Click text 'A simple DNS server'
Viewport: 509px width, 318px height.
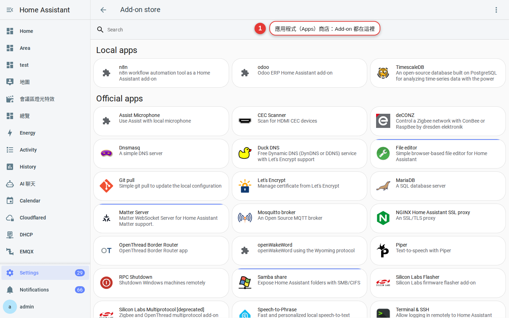pyautogui.click(x=141, y=153)
